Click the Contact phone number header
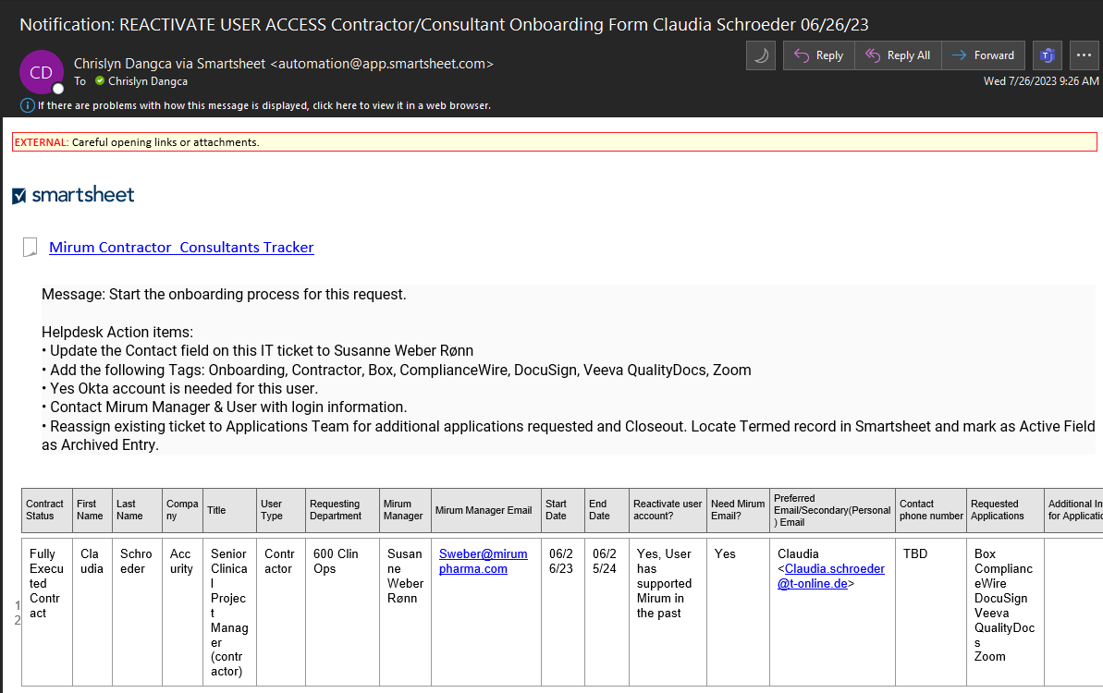Viewport: 1103px width, 693px height. pyautogui.click(x=931, y=509)
